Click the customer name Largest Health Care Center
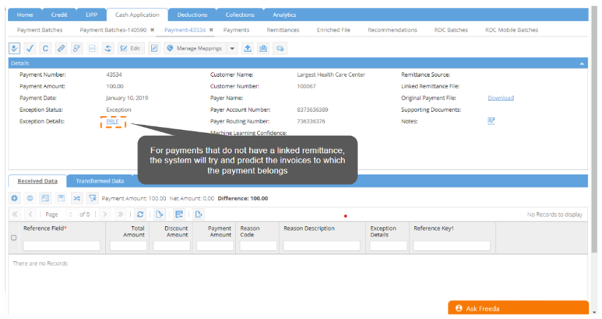The height and width of the screenshot is (319, 602). pyautogui.click(x=331, y=74)
